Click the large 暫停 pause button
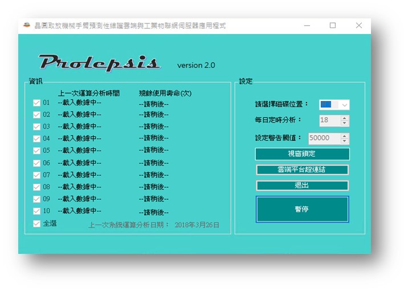 pyautogui.click(x=302, y=209)
